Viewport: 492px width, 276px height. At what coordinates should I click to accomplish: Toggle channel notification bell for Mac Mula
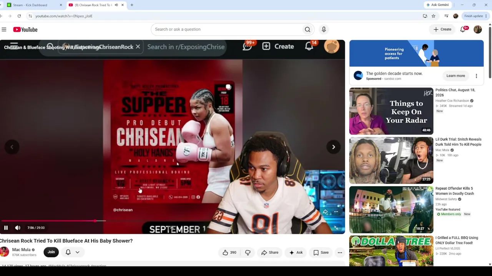68,252
